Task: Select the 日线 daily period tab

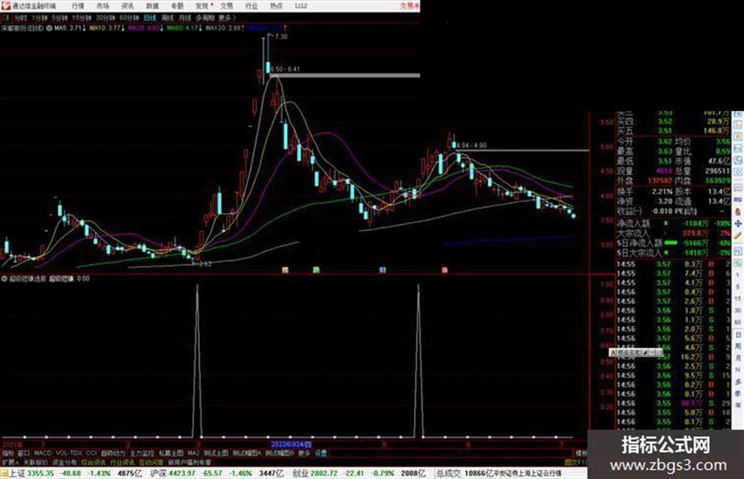Action: (150, 18)
